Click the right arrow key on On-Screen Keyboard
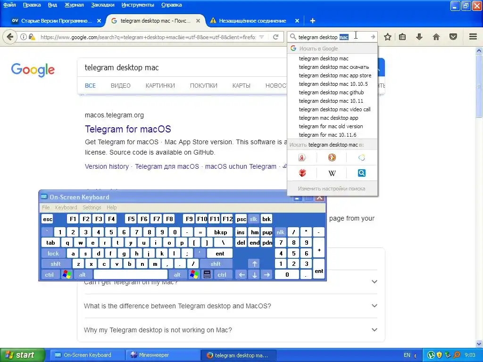The image size is (483, 362). [x=267, y=274]
